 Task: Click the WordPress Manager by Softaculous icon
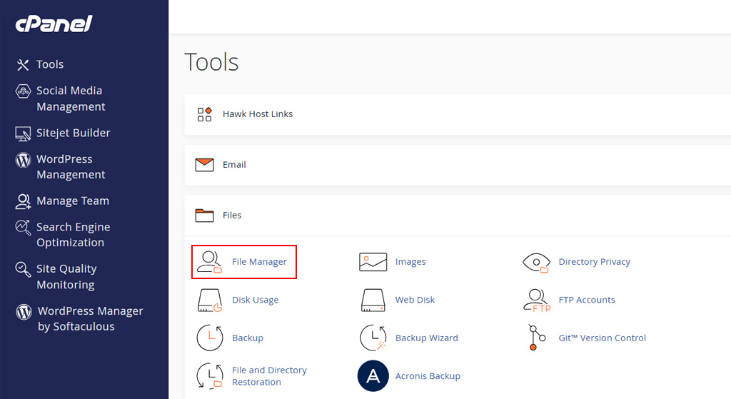(x=24, y=311)
